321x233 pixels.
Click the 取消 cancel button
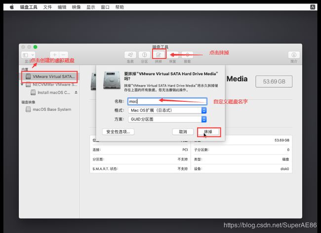coord(183,132)
